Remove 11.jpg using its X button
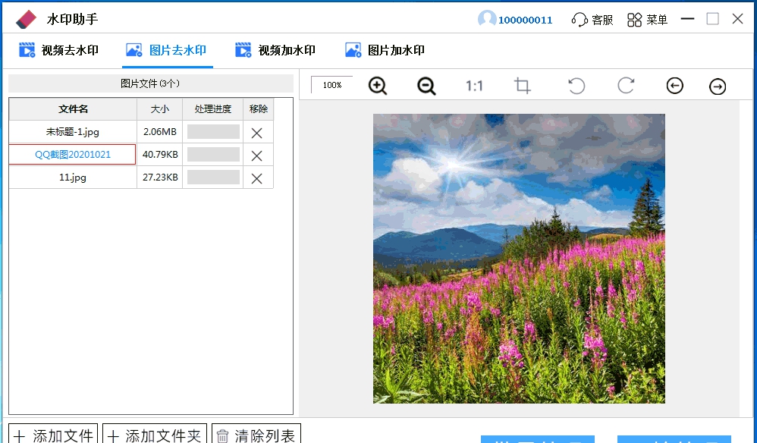 click(257, 177)
